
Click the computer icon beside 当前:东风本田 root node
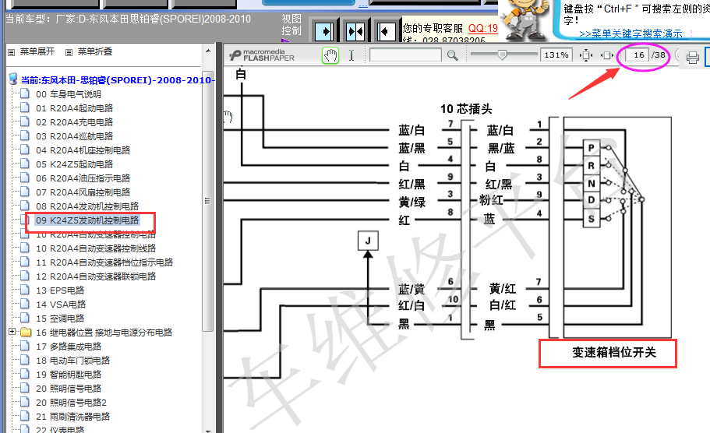13,79
